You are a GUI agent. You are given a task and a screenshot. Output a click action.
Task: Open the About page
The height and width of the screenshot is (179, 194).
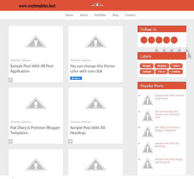coord(84,15)
